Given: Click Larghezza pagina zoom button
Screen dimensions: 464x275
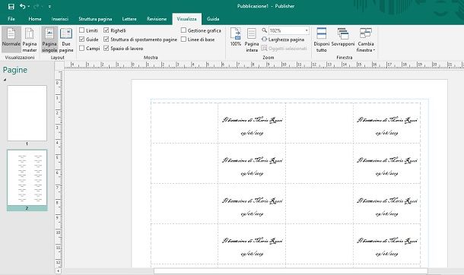Looking at the screenshot, I should (x=283, y=40).
